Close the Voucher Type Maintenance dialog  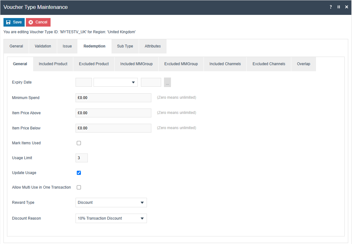point(346,7)
